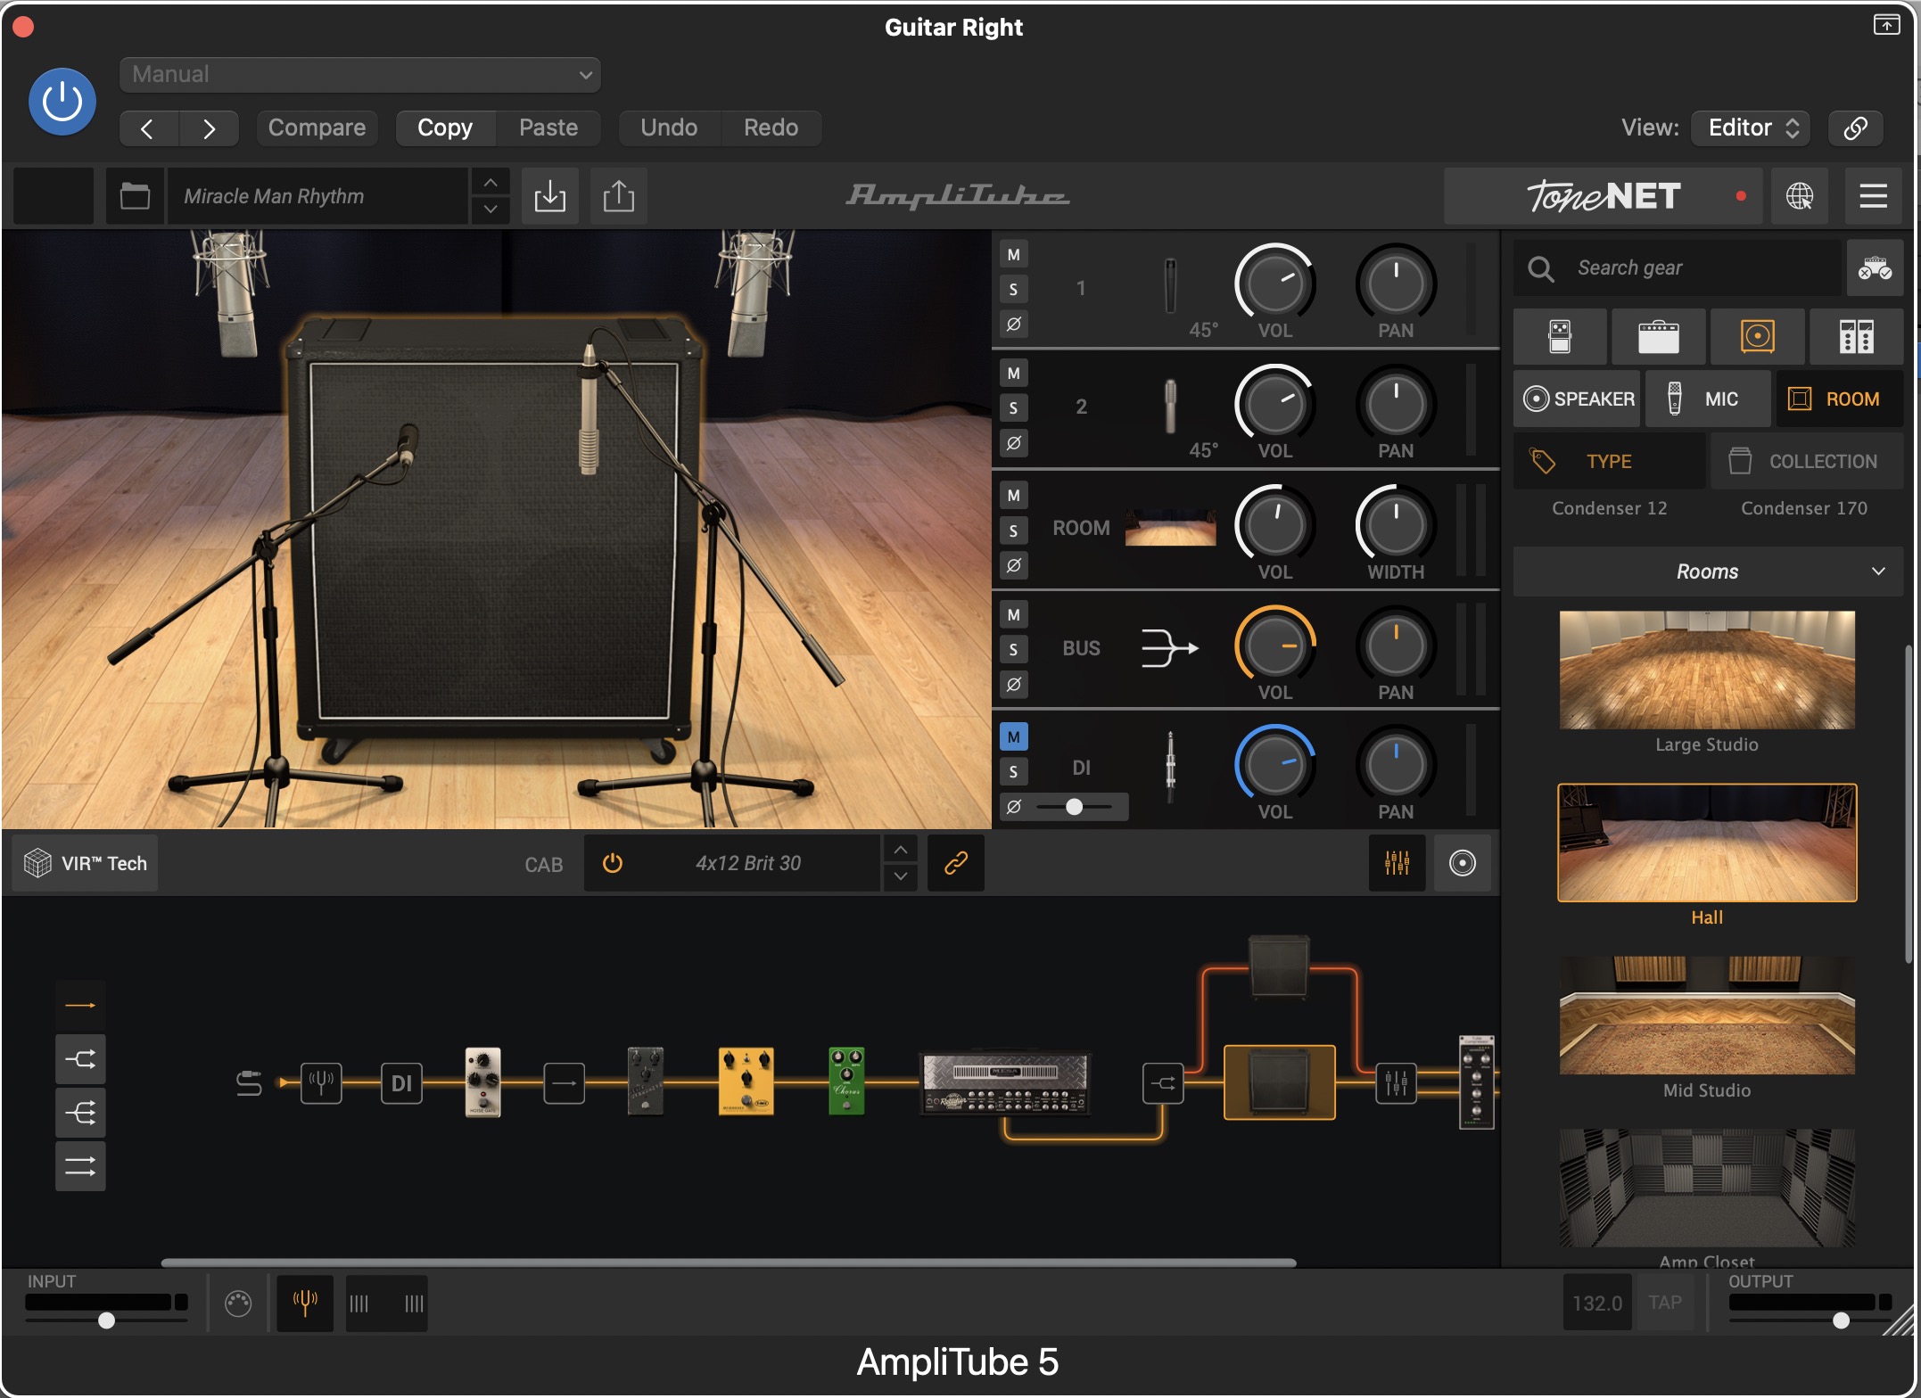Click the Paste button
Image resolution: width=1921 pixels, height=1398 pixels.
tap(548, 128)
